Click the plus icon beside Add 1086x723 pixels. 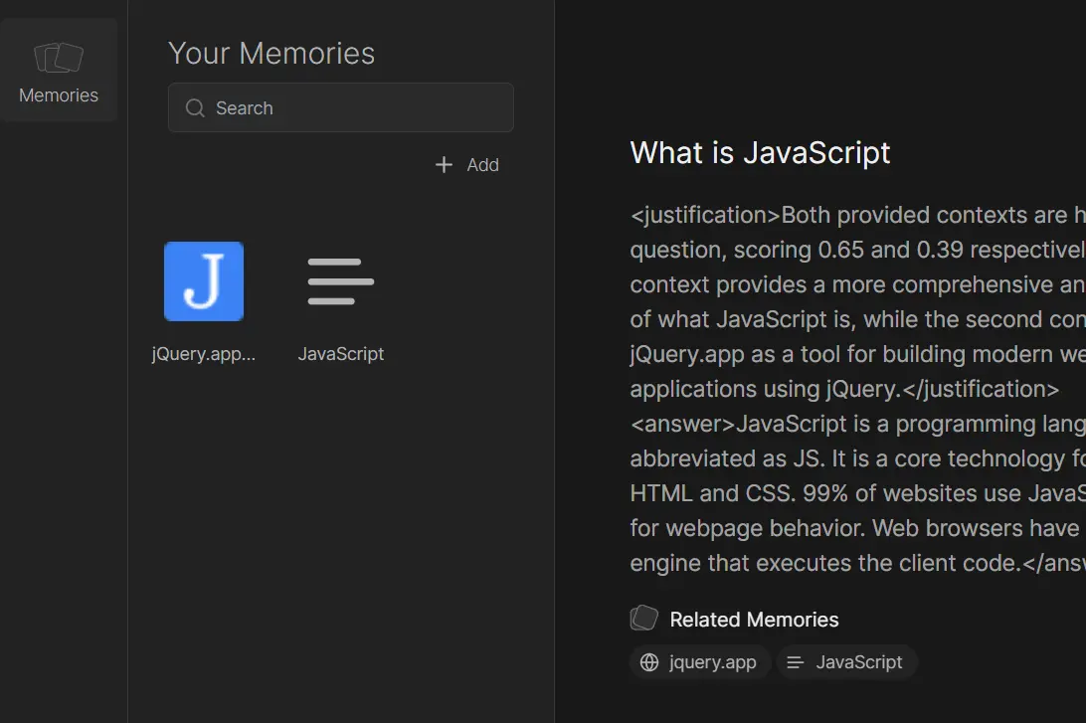point(444,165)
